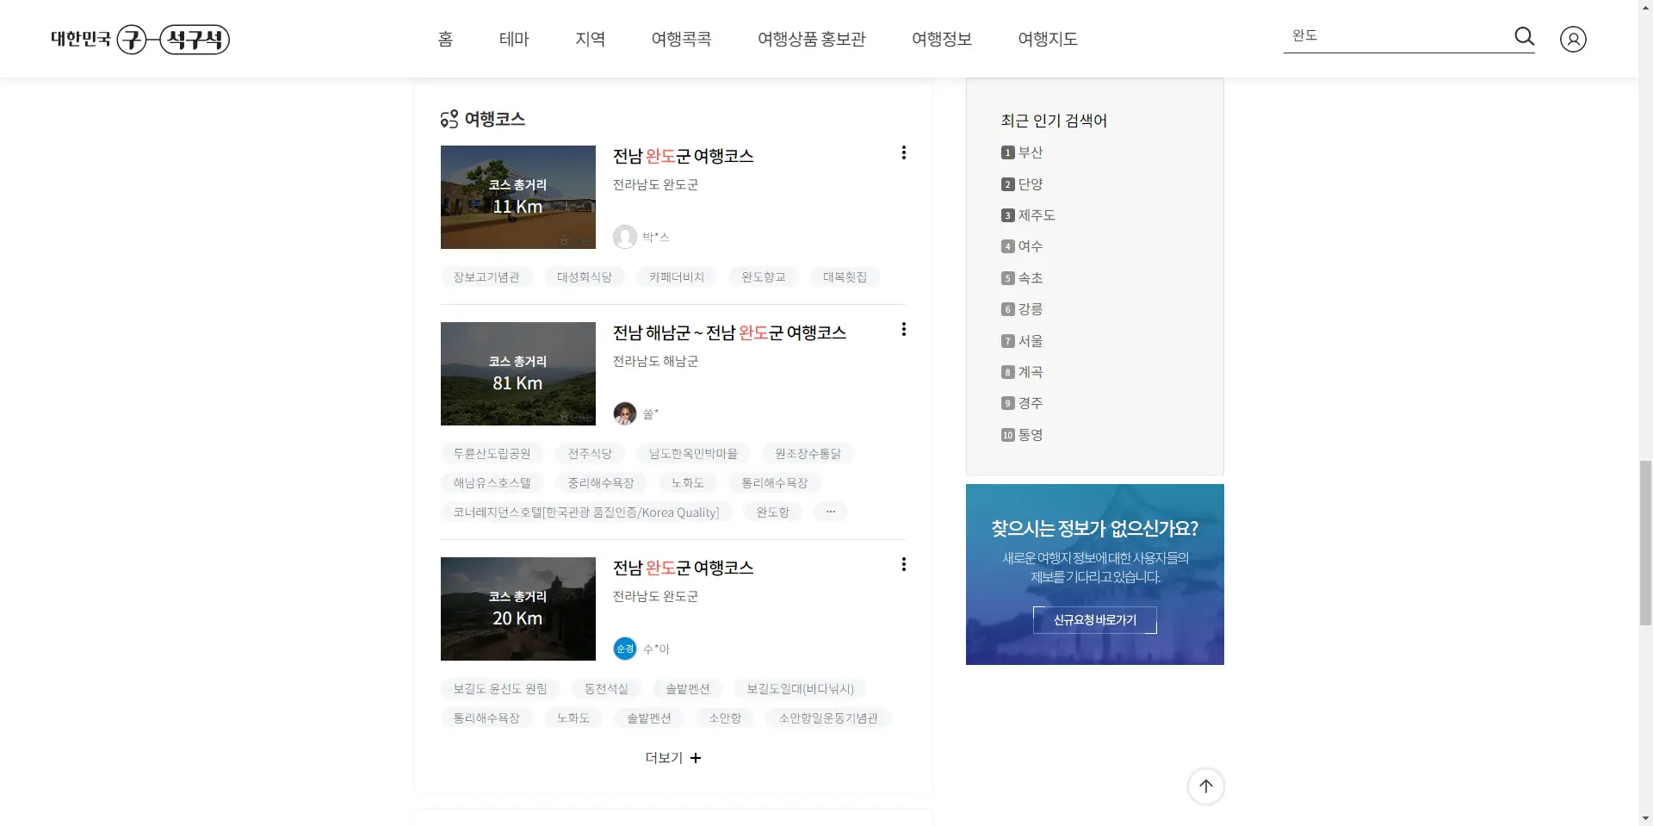Viewport: 1653px width, 826px height.
Task: Open the 전남 완도군 여행코스 title with 수*아
Action: click(684, 568)
